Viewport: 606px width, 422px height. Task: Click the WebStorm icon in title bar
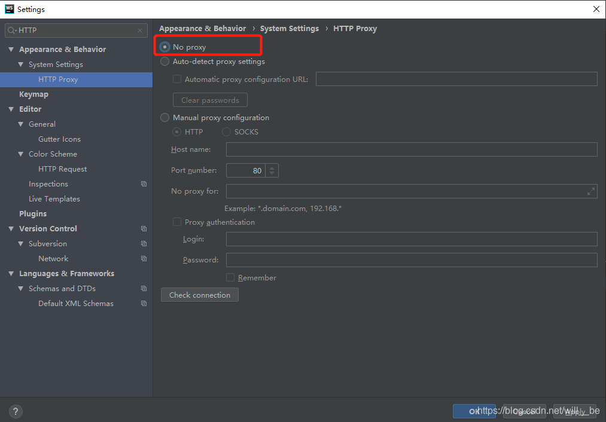coord(10,9)
